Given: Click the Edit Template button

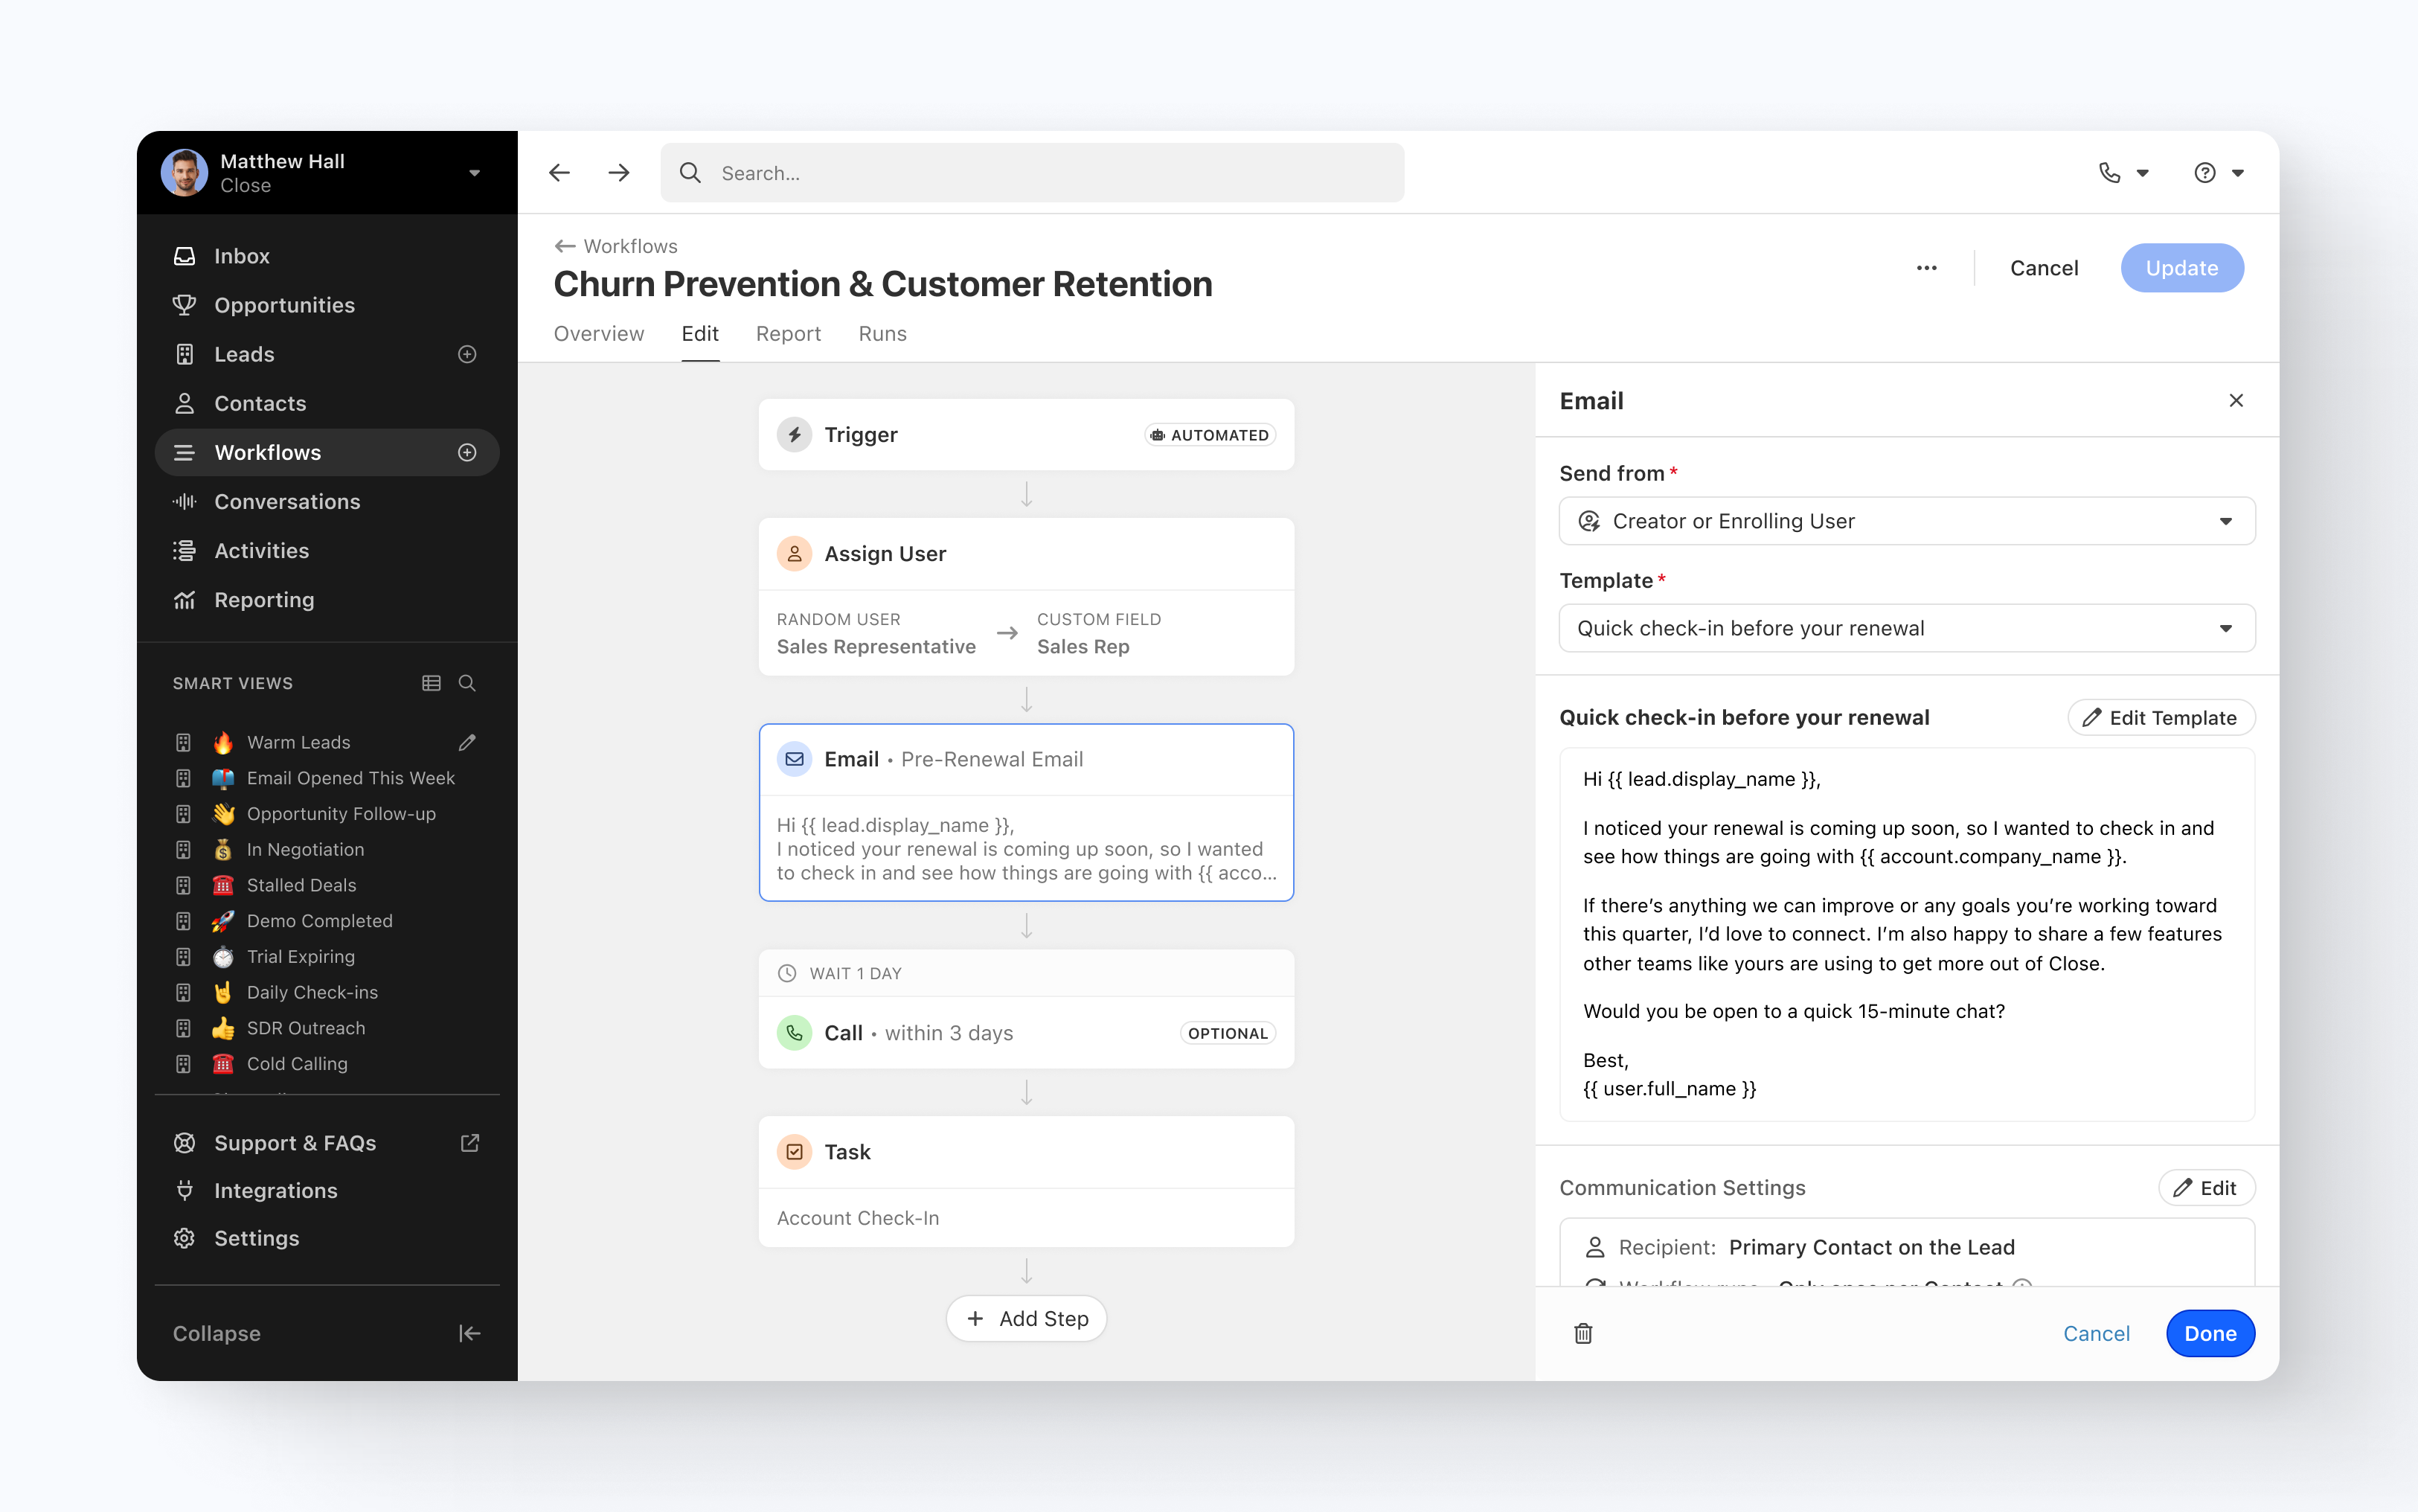Looking at the screenshot, I should pyautogui.click(x=2160, y=717).
